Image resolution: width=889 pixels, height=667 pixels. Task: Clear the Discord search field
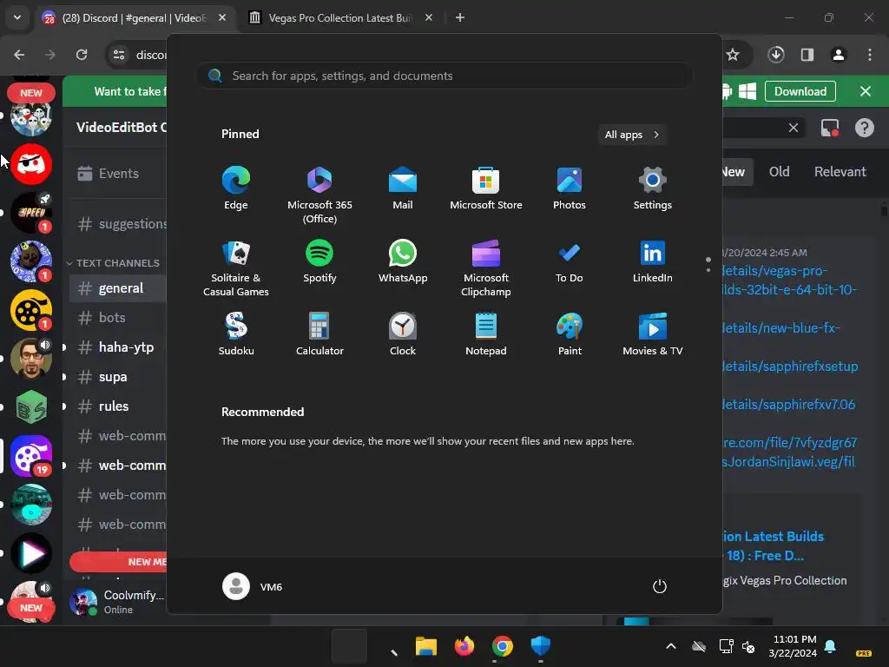(794, 128)
